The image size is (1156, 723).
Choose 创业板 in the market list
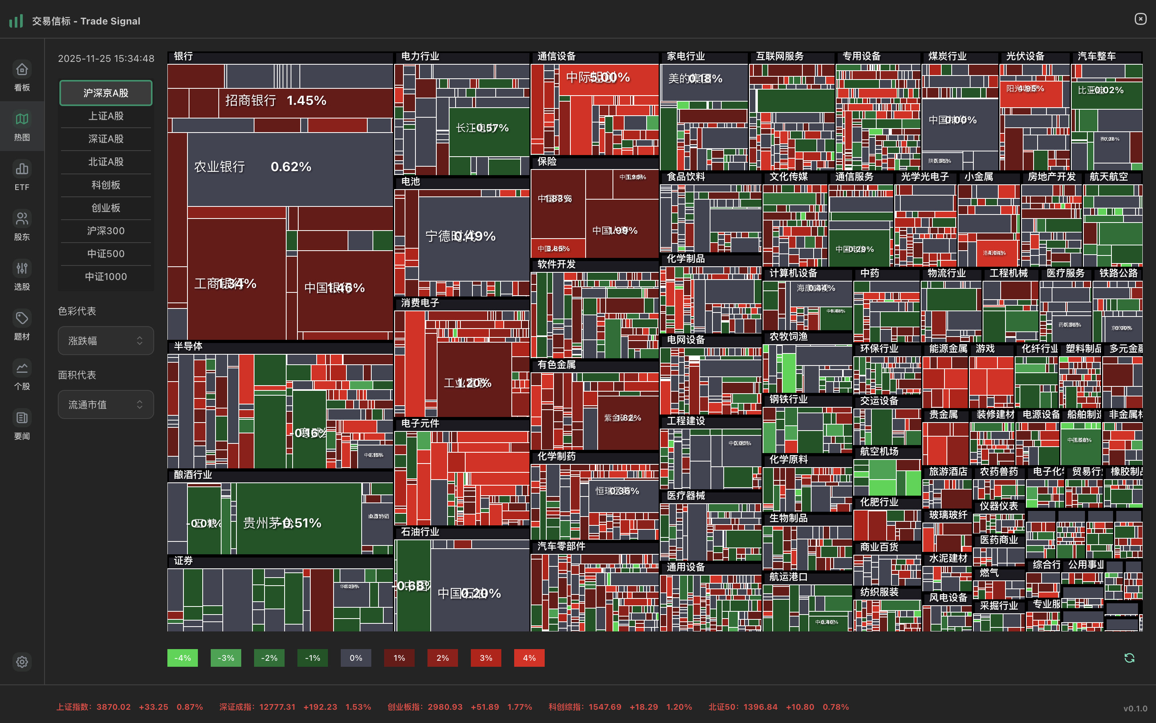106,208
